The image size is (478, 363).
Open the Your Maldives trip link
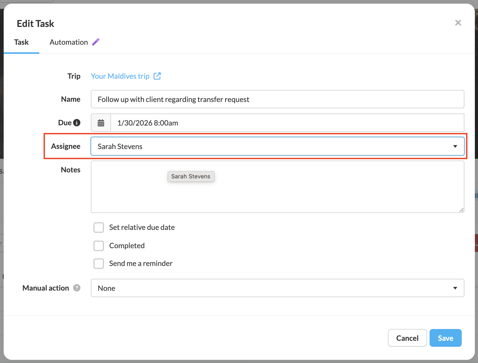pyautogui.click(x=120, y=76)
